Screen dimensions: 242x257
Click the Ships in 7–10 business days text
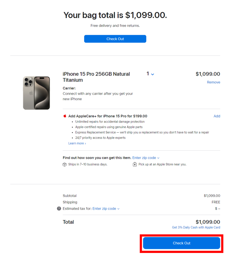click(88, 165)
